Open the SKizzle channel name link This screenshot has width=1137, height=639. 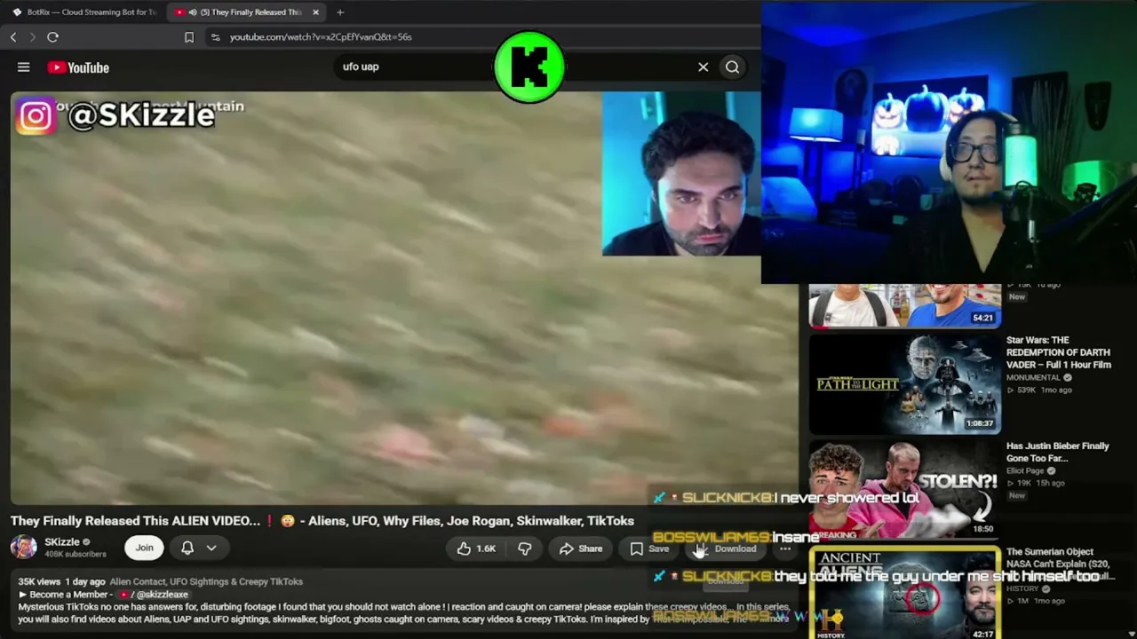62,541
